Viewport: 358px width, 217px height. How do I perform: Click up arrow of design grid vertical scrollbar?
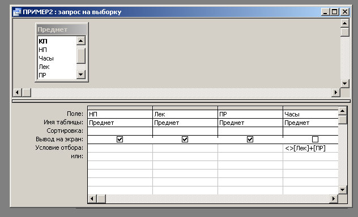point(342,111)
